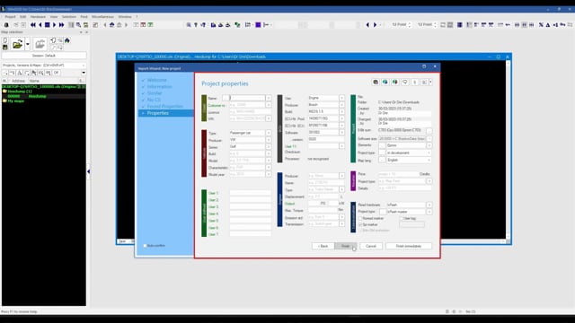575x323 pixels.
Task: Click the info icon in Project properties toolbar
Action: [415, 83]
